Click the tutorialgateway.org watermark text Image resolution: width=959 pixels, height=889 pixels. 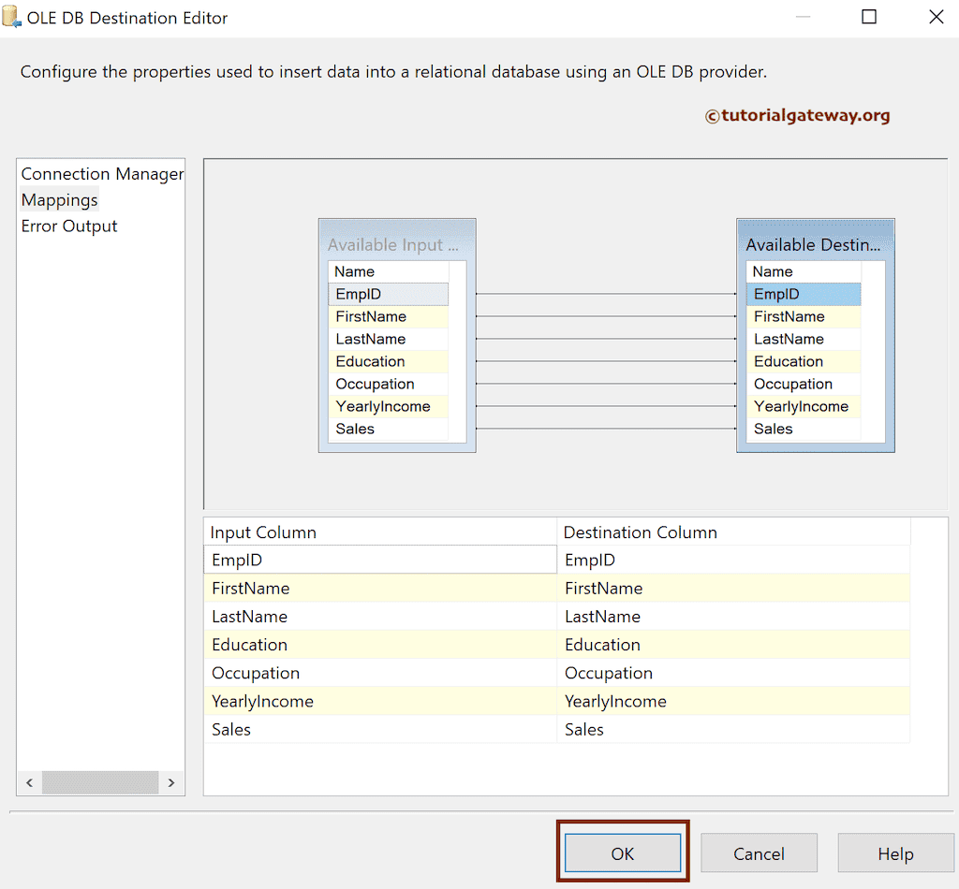click(x=797, y=116)
